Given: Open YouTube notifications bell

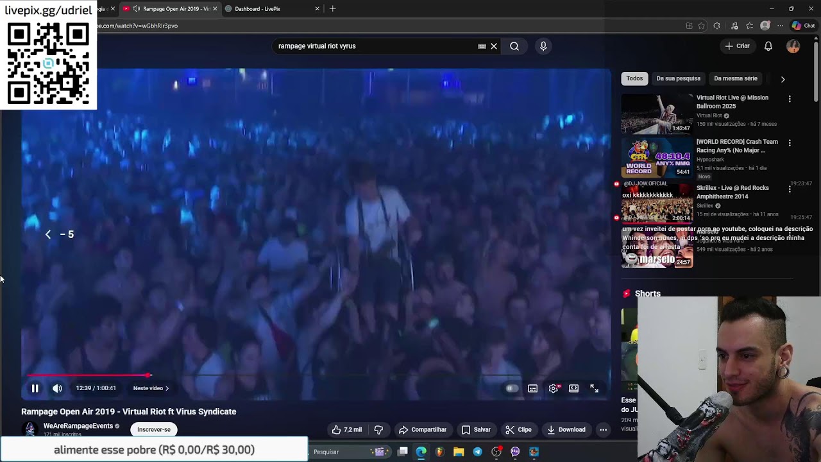Looking at the screenshot, I should 768,46.
